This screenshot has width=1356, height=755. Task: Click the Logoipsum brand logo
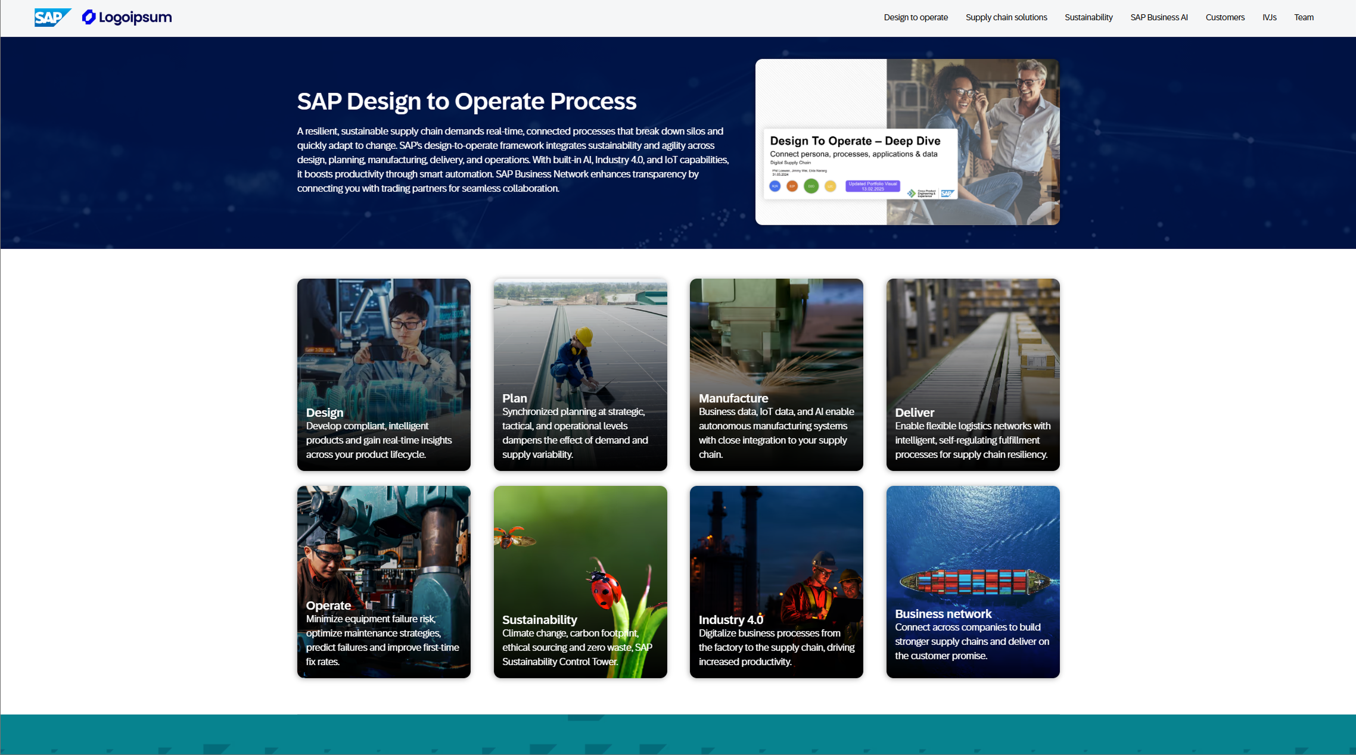pyautogui.click(x=127, y=17)
